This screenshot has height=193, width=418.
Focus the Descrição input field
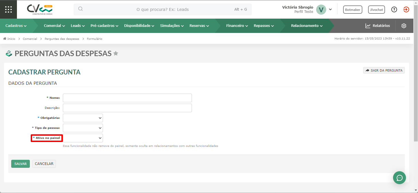127,108
